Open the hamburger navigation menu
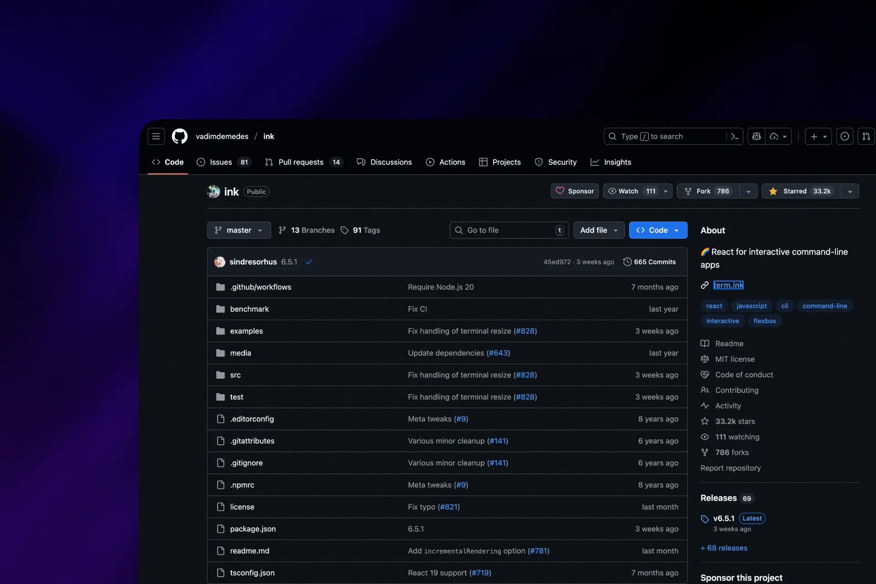The width and height of the screenshot is (876, 584). 156,136
